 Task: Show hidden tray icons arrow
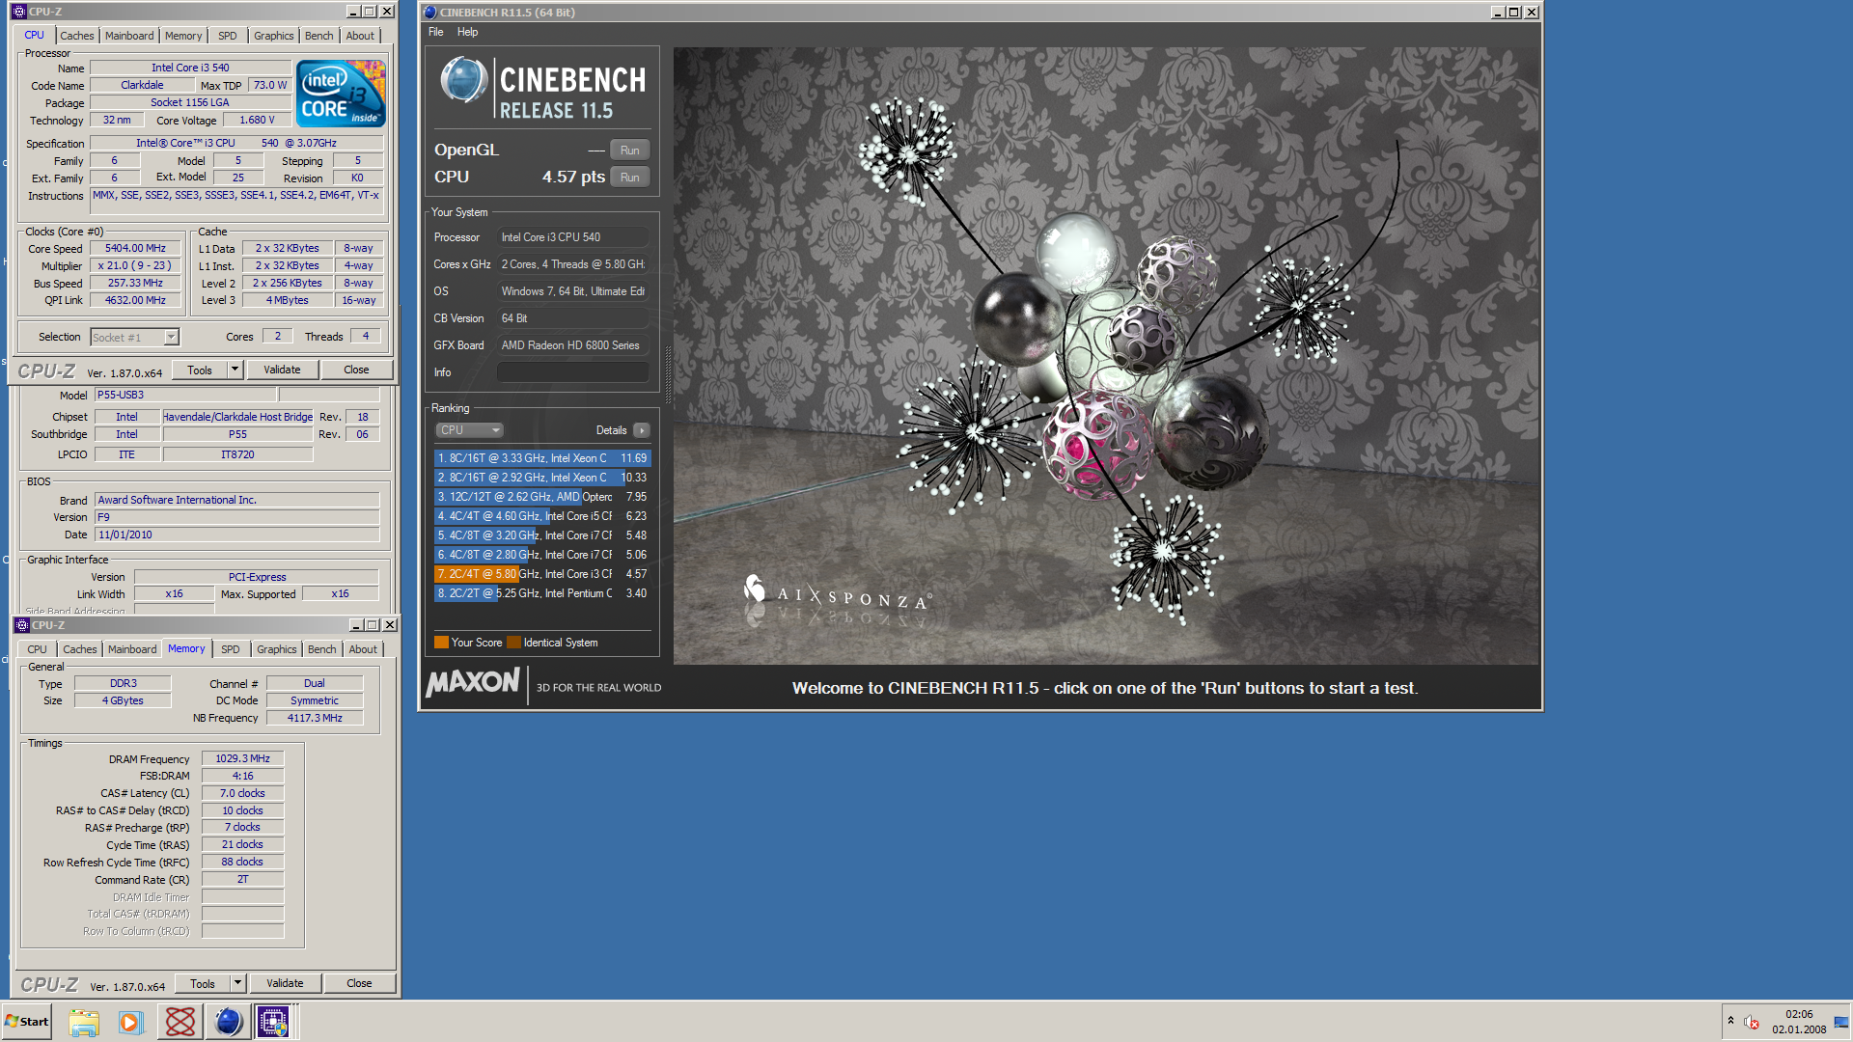tap(1730, 1021)
